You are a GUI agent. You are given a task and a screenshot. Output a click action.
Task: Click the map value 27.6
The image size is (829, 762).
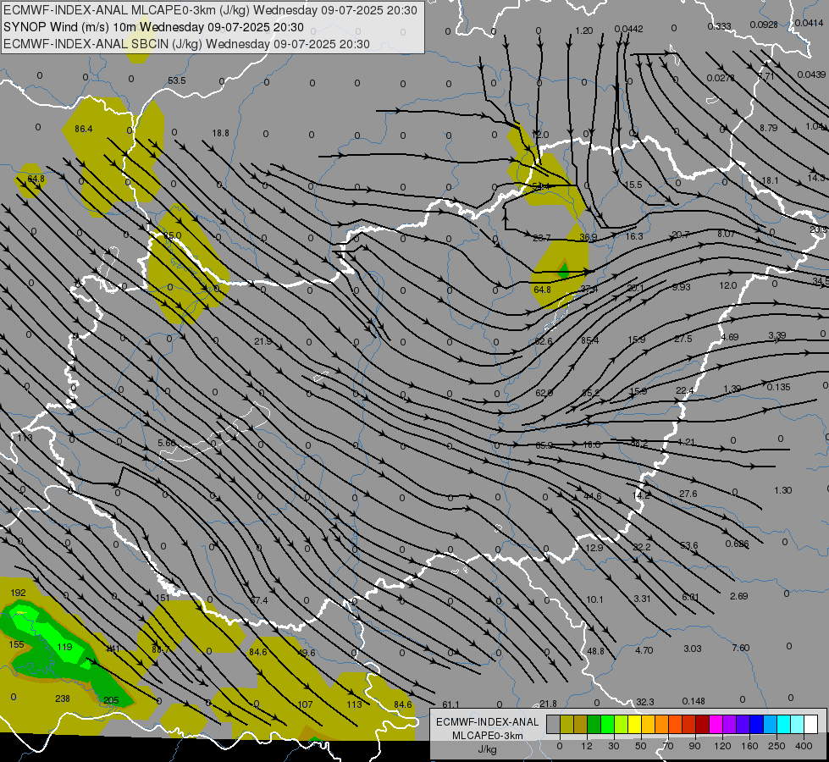coord(688,494)
